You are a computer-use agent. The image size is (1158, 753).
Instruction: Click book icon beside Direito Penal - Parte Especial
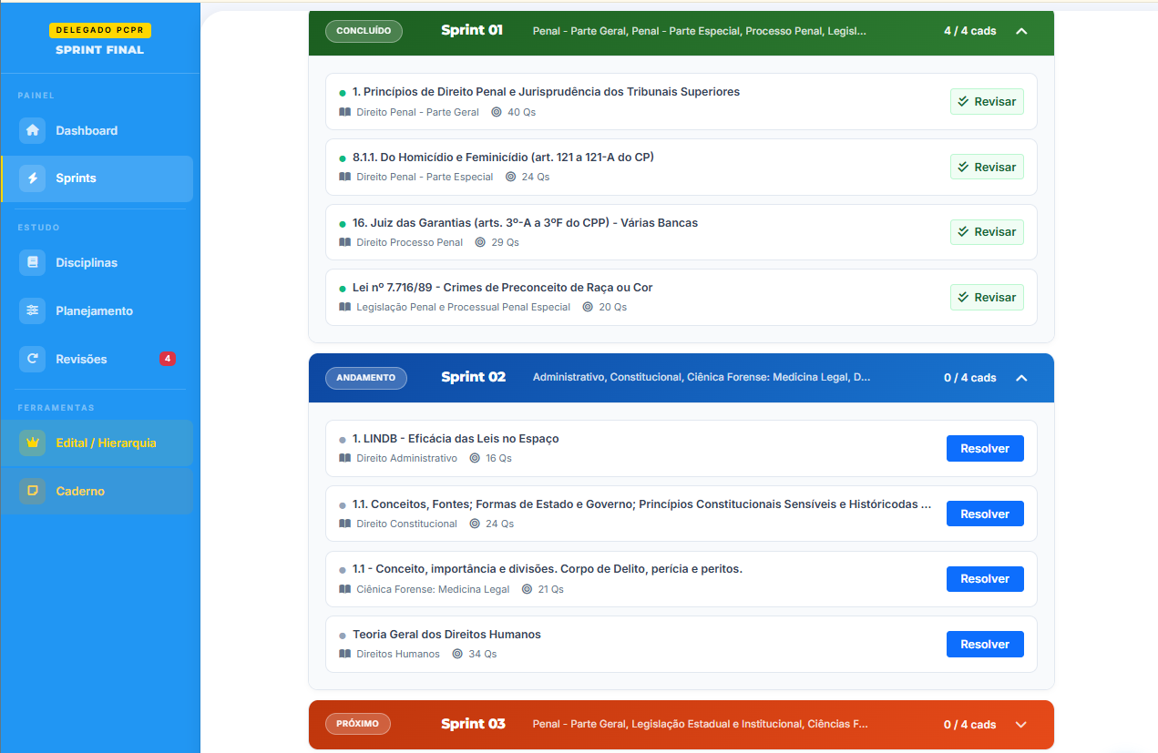[x=344, y=177]
